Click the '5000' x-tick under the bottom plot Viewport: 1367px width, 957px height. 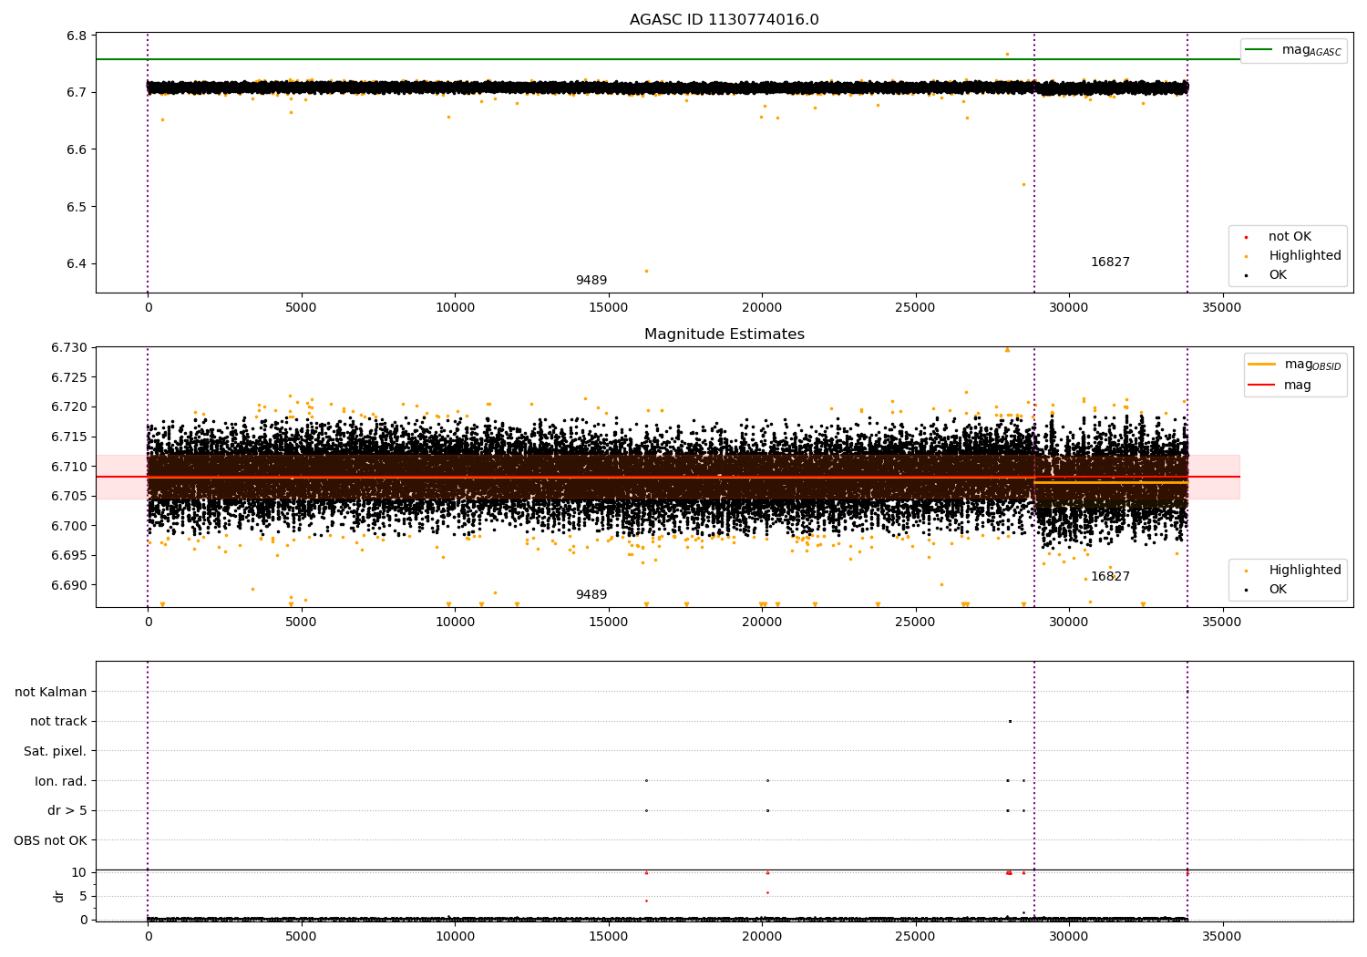pyautogui.click(x=302, y=936)
